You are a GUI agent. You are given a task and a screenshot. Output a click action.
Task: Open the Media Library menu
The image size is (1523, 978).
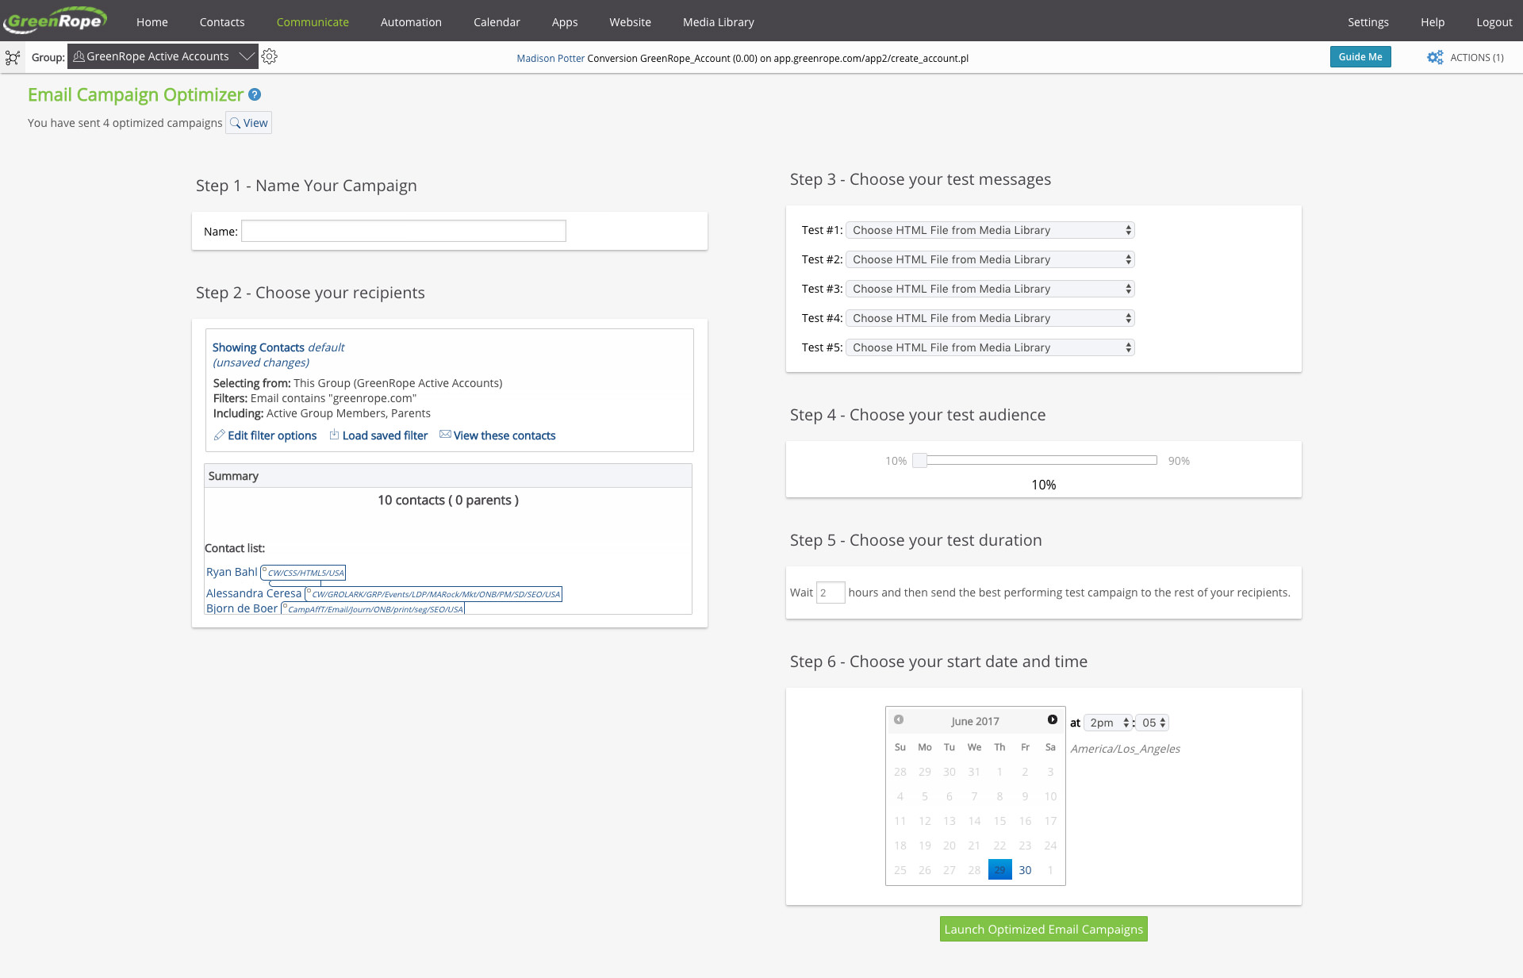719,22
